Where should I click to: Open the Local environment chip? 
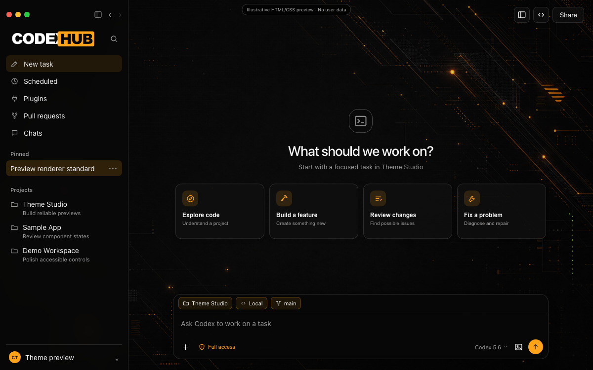click(x=252, y=303)
